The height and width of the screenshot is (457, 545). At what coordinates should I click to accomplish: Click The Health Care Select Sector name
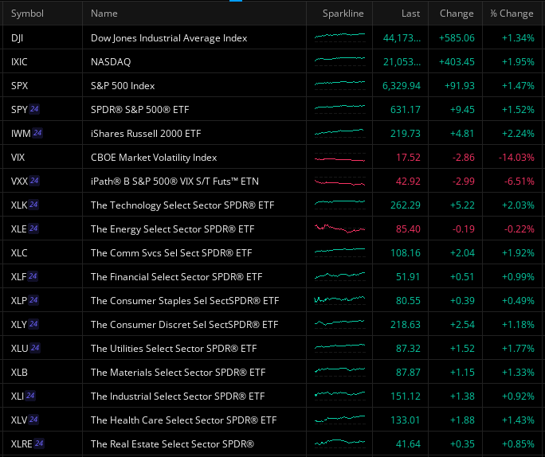tap(183, 420)
